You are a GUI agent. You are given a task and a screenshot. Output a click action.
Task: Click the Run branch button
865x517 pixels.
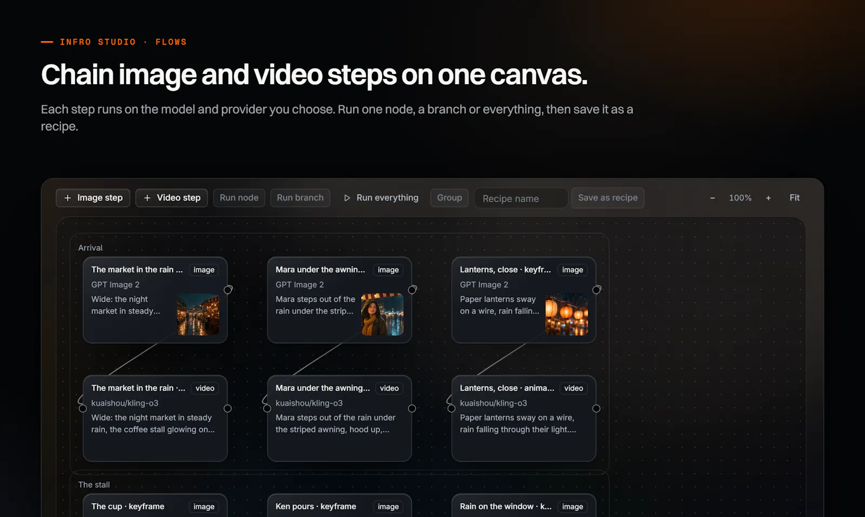(300, 198)
